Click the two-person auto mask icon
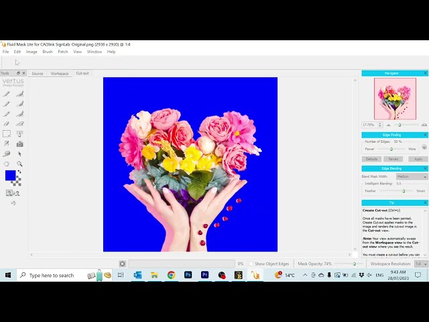Image resolution: width=429 pixels, height=322 pixels. [13, 193]
